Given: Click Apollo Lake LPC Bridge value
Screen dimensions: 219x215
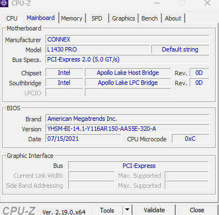Looking at the screenshot, I should 128,83.
